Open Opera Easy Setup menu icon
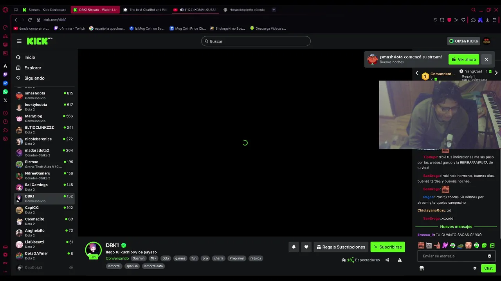 click(x=495, y=20)
